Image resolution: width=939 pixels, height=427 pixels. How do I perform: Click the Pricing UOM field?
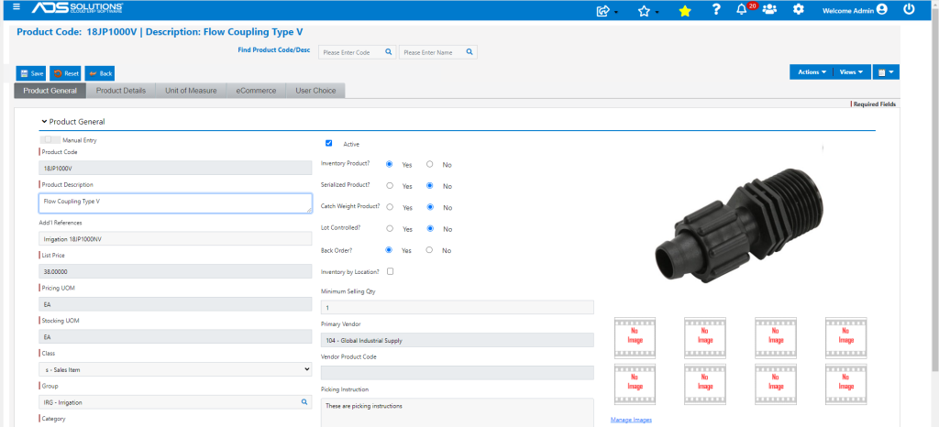(x=175, y=304)
